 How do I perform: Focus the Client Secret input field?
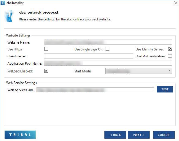88,56
